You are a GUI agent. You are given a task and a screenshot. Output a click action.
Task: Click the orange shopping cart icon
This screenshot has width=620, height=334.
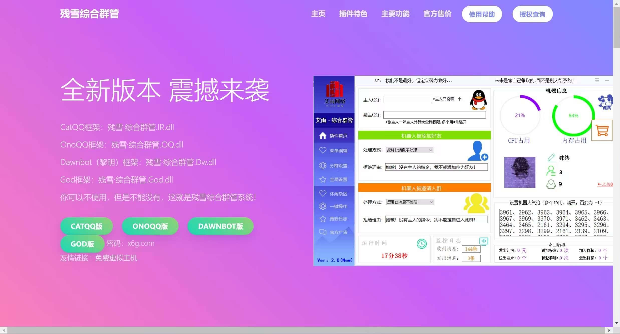[x=602, y=130]
